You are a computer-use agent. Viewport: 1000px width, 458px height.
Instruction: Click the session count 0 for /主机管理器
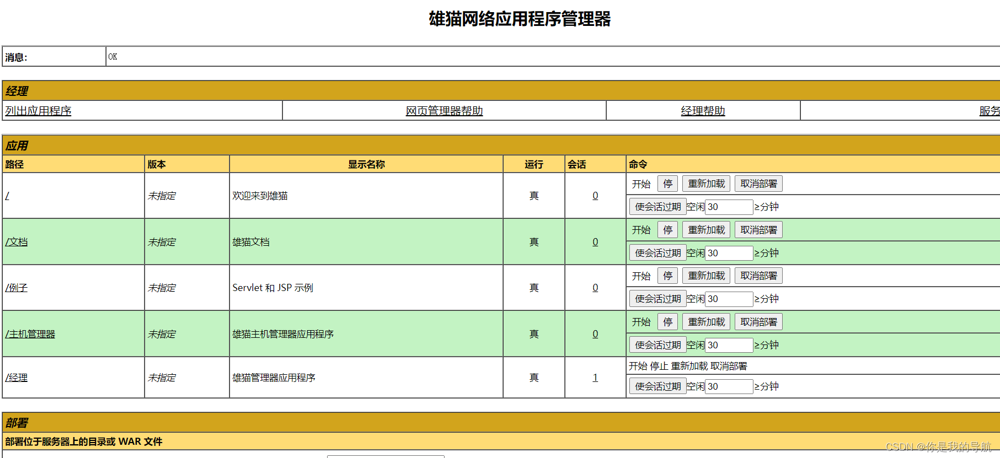595,334
